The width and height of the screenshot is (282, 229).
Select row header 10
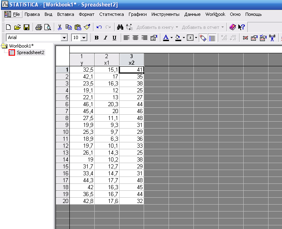63,132
